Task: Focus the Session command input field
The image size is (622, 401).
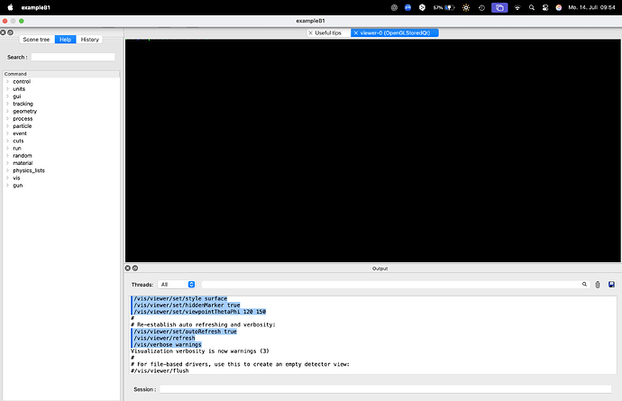Action: (x=386, y=389)
